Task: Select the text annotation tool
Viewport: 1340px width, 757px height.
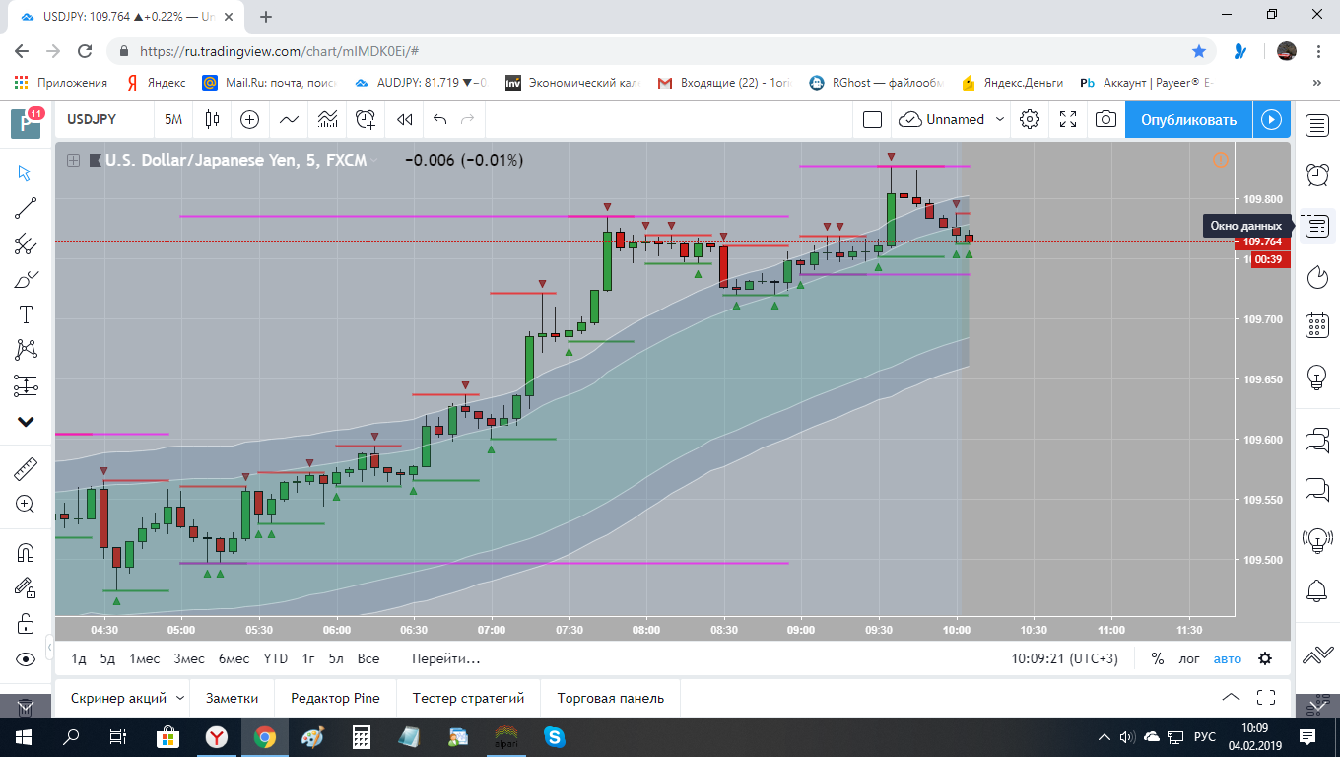Action: (x=26, y=315)
